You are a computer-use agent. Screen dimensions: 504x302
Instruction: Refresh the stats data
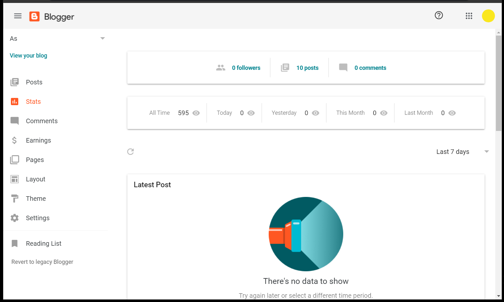pyautogui.click(x=130, y=151)
